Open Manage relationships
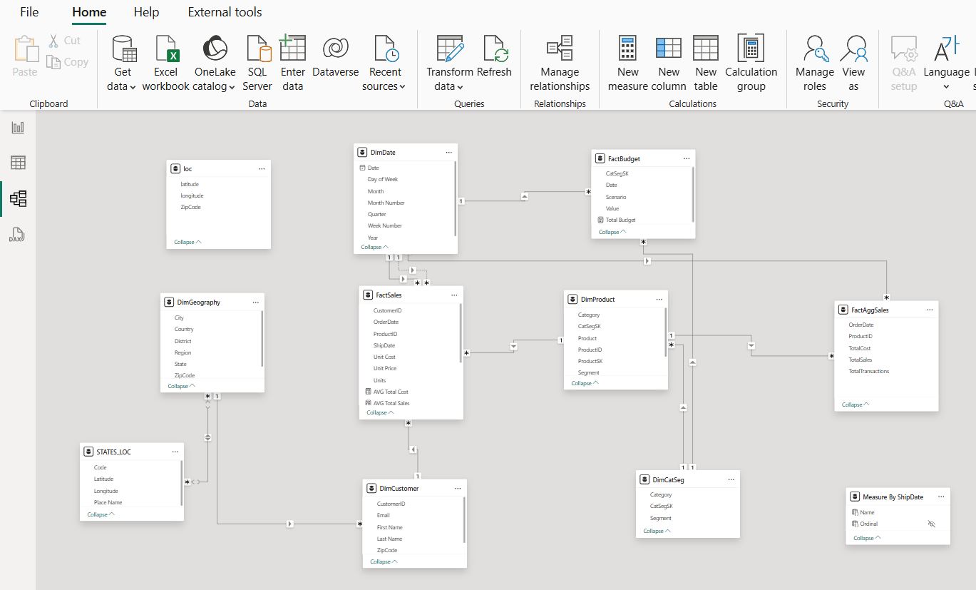This screenshot has width=976, height=590. pos(560,61)
